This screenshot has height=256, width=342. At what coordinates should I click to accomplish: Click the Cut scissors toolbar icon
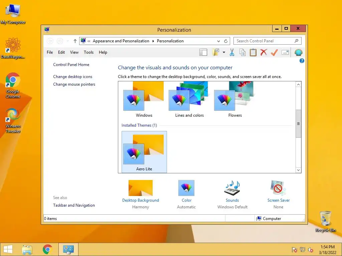coord(232,52)
